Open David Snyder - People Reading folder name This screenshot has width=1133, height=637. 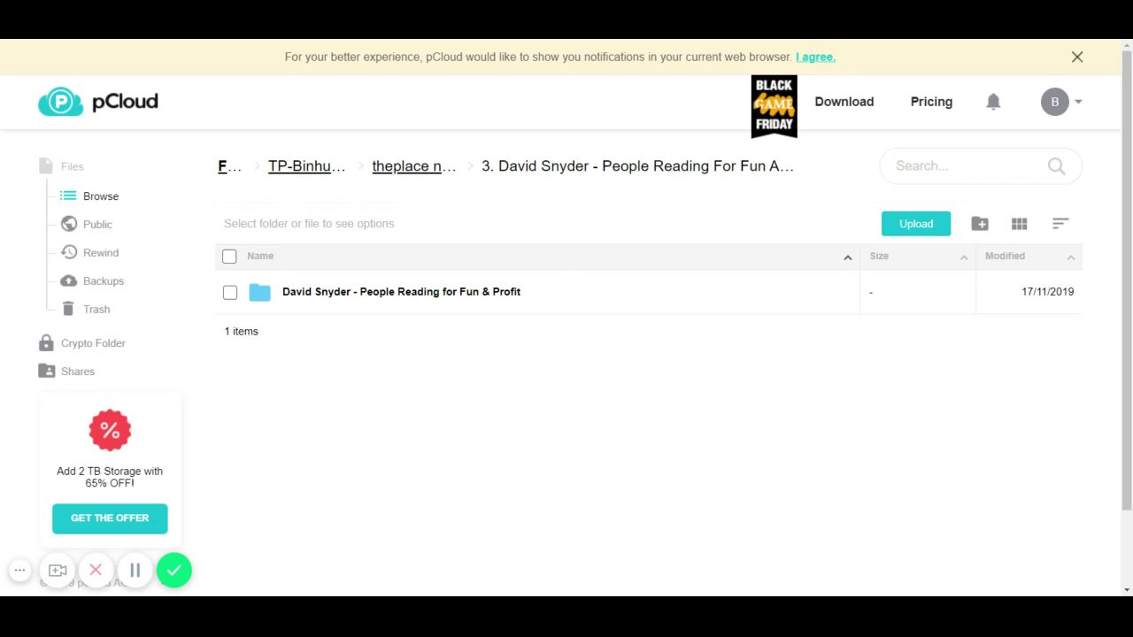coord(401,292)
